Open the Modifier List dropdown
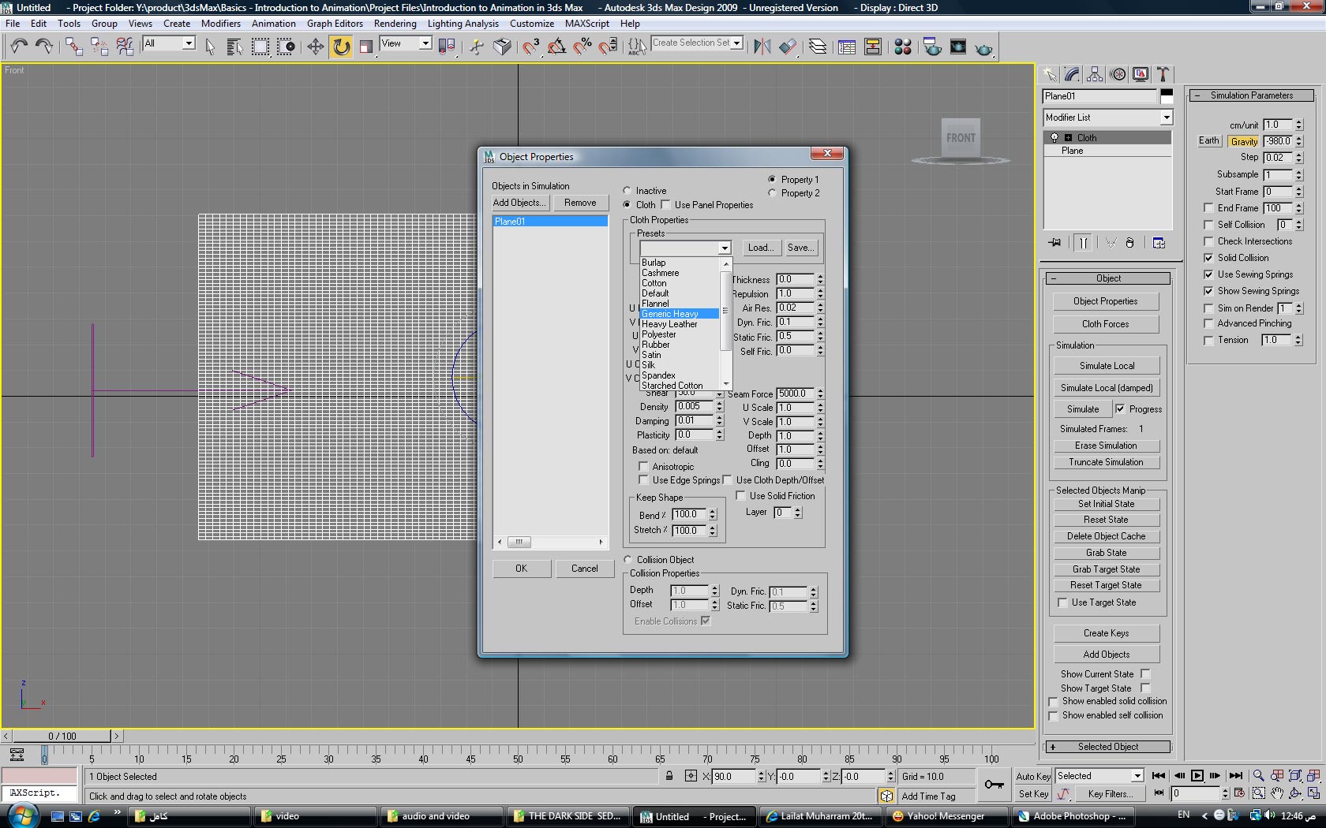Image resolution: width=1326 pixels, height=828 pixels. (1166, 117)
